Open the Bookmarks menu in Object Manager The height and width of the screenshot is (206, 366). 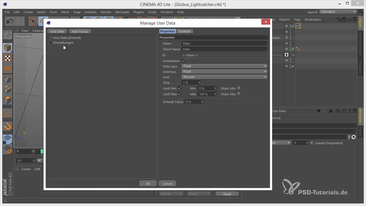pos(313,19)
